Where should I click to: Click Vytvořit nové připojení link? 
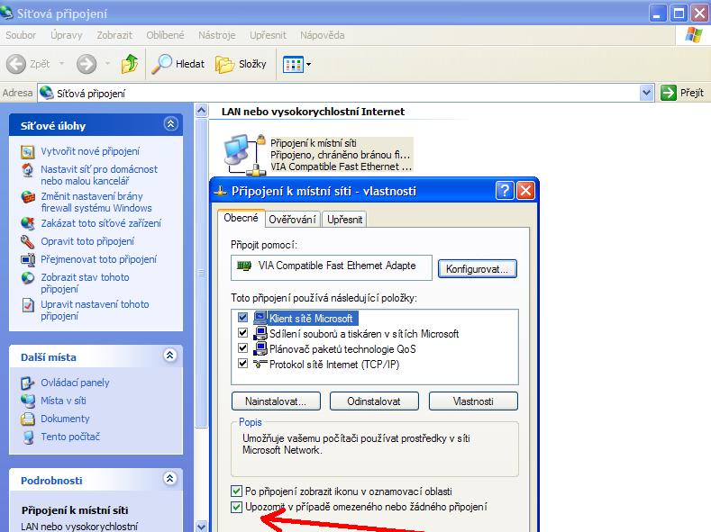90,151
